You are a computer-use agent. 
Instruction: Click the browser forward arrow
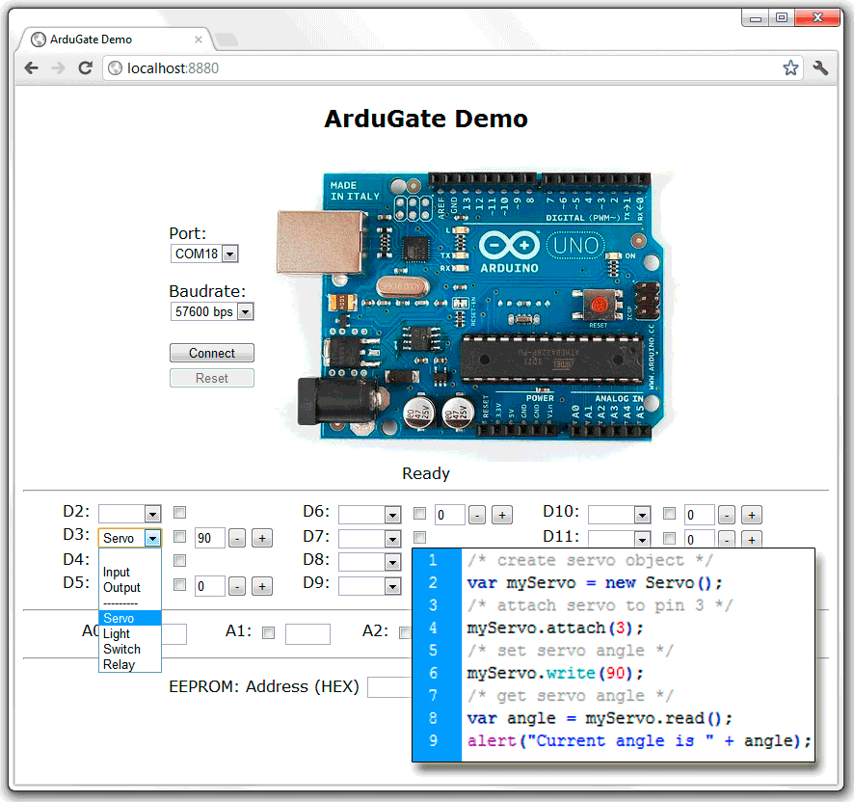tap(58, 68)
